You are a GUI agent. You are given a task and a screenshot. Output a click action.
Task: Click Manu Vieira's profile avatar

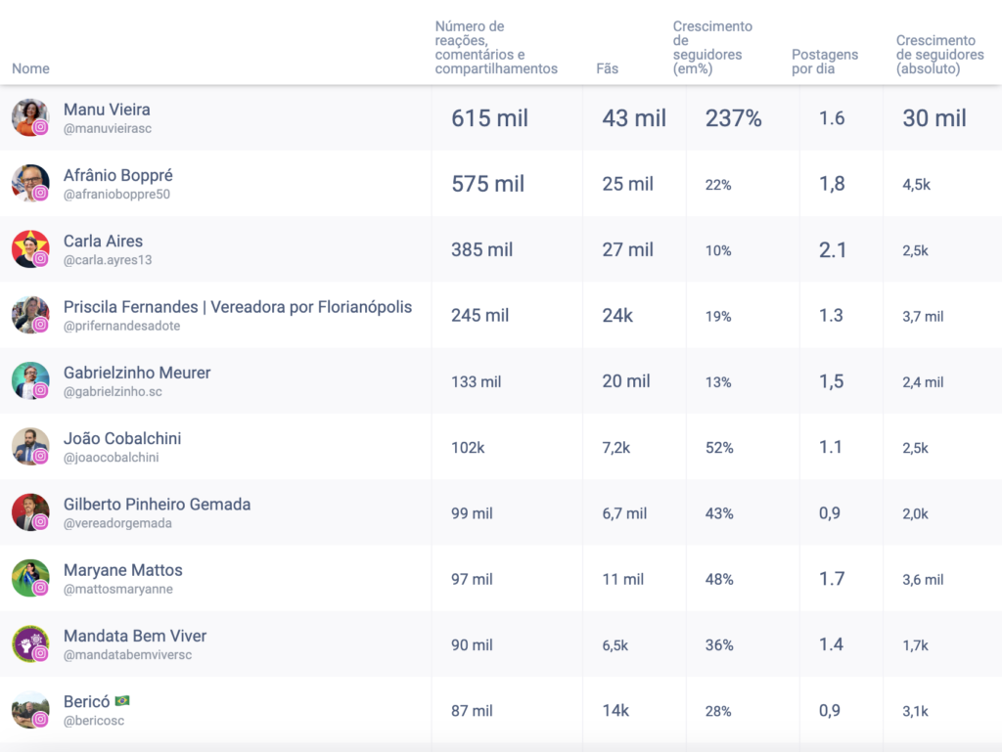click(30, 117)
